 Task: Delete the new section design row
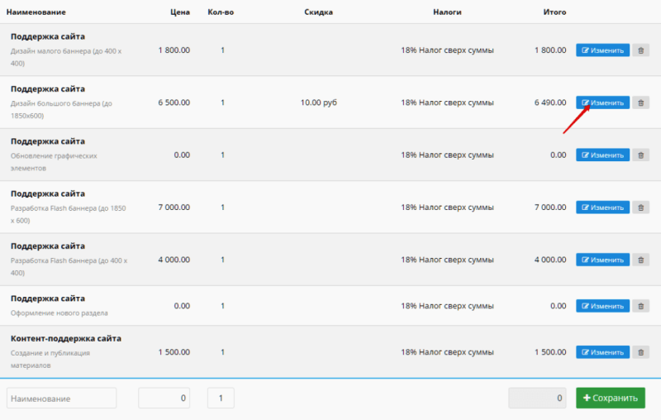(640, 306)
